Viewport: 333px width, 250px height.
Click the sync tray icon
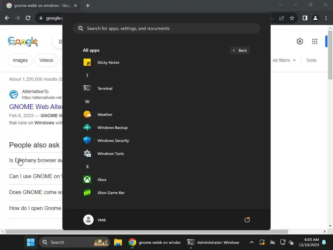[x=262, y=242]
